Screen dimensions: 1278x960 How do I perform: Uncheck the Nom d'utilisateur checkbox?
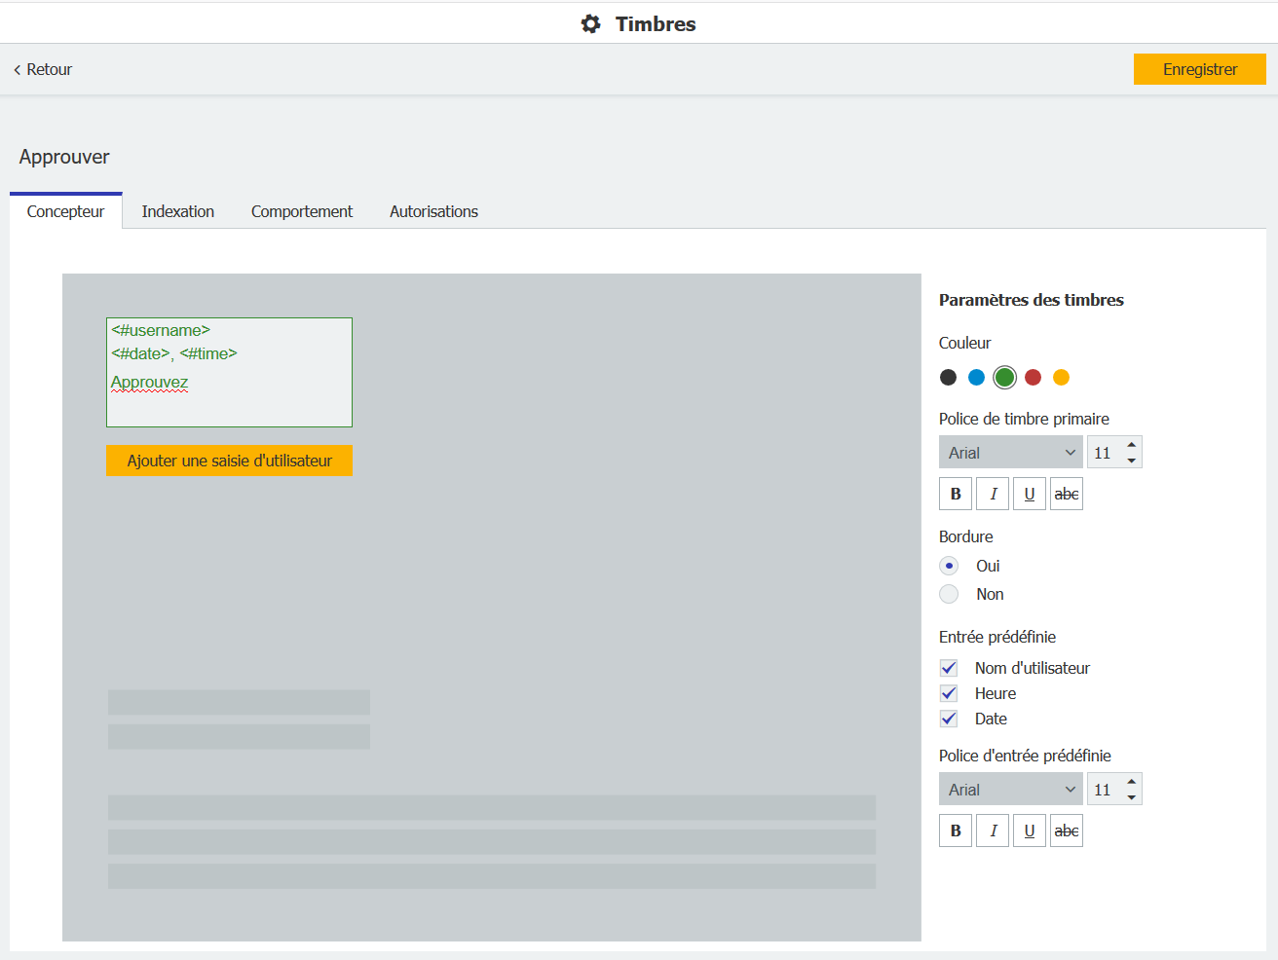coord(949,668)
